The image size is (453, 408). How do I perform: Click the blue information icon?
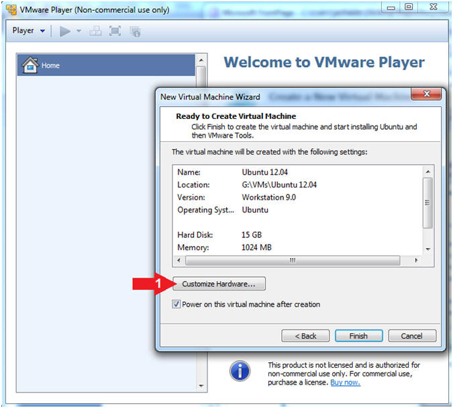(240, 371)
